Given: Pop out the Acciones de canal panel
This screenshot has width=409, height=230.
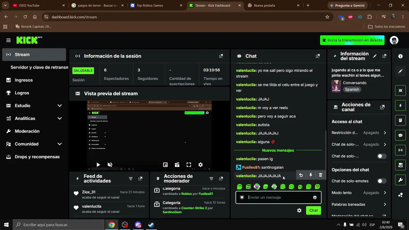Looking at the screenshot, I should coord(382,107).
